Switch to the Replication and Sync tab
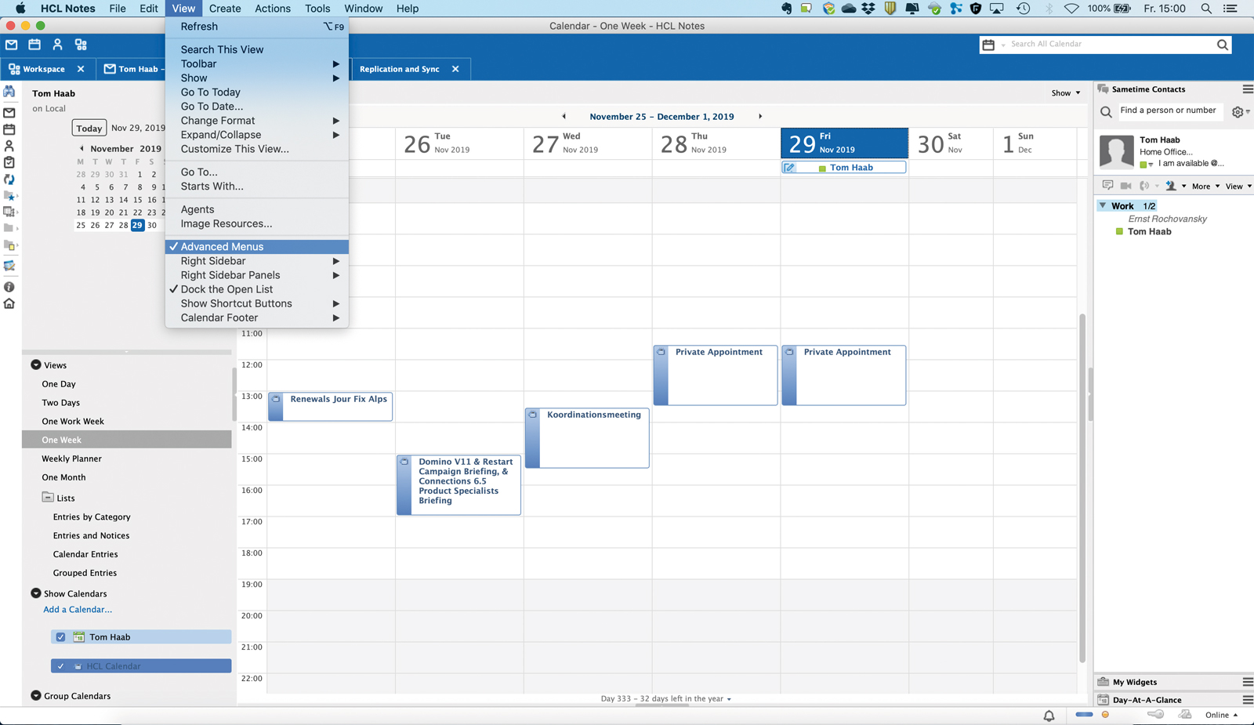 click(x=400, y=69)
